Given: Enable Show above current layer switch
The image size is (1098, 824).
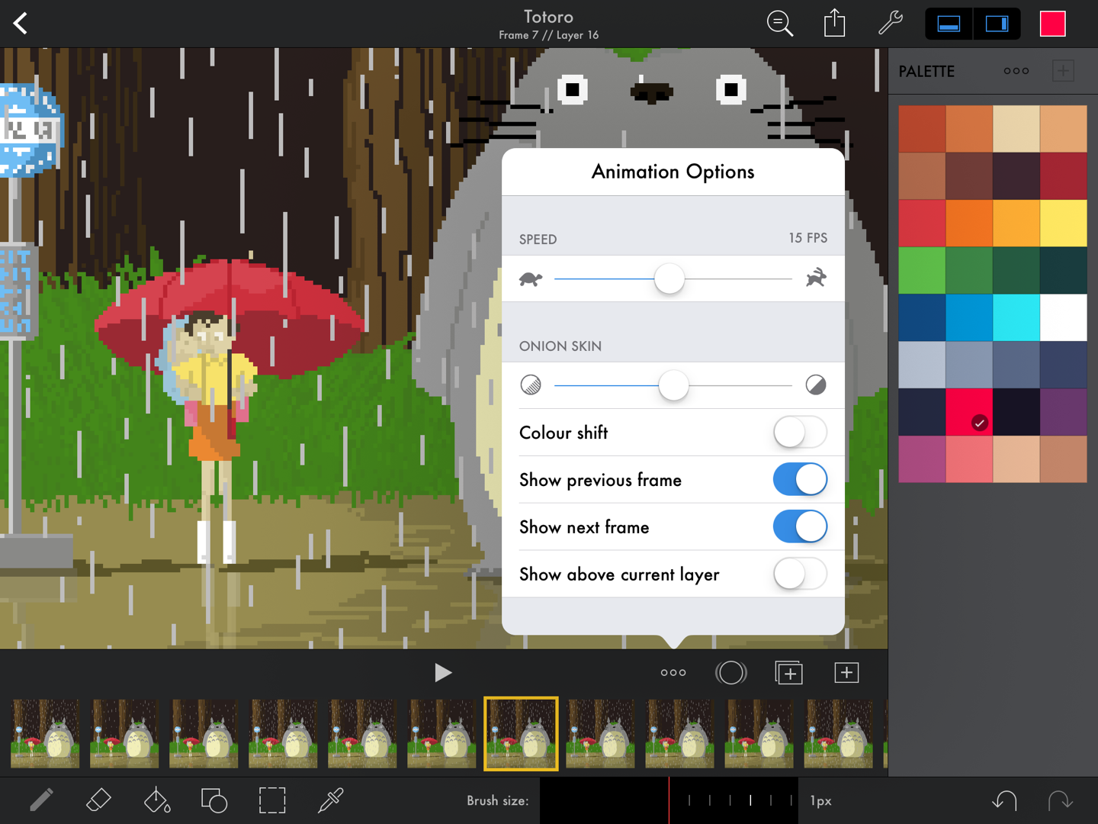Looking at the screenshot, I should [x=800, y=575].
